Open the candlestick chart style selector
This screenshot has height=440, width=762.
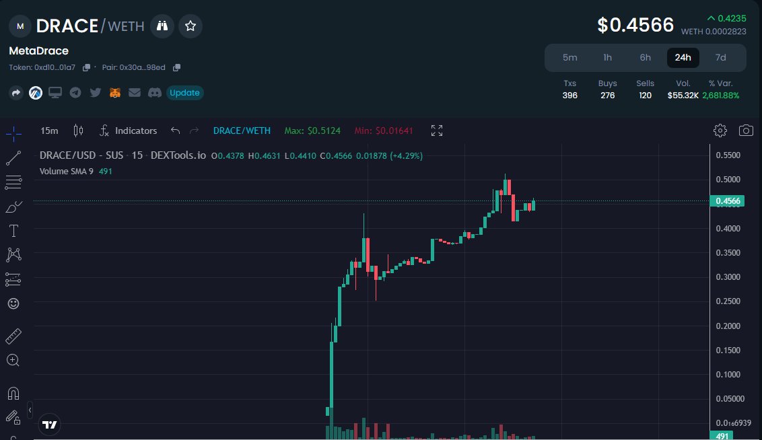click(x=78, y=131)
